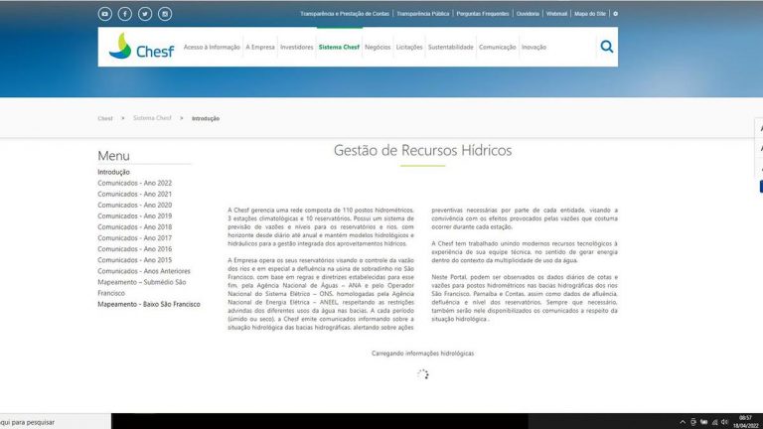Open Chesf Instagram profile icon
763x429 pixels.
(x=165, y=14)
